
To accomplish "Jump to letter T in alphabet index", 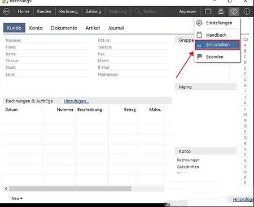I will pos(245,155).
